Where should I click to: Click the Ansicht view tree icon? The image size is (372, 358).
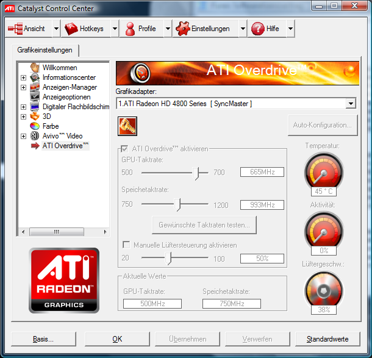(x=15, y=29)
